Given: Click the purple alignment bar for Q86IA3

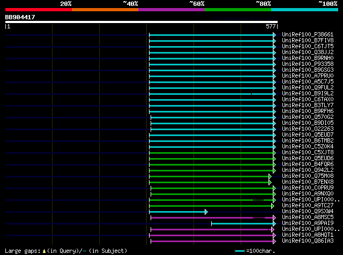Looking at the screenshot, I should (x=213, y=242).
